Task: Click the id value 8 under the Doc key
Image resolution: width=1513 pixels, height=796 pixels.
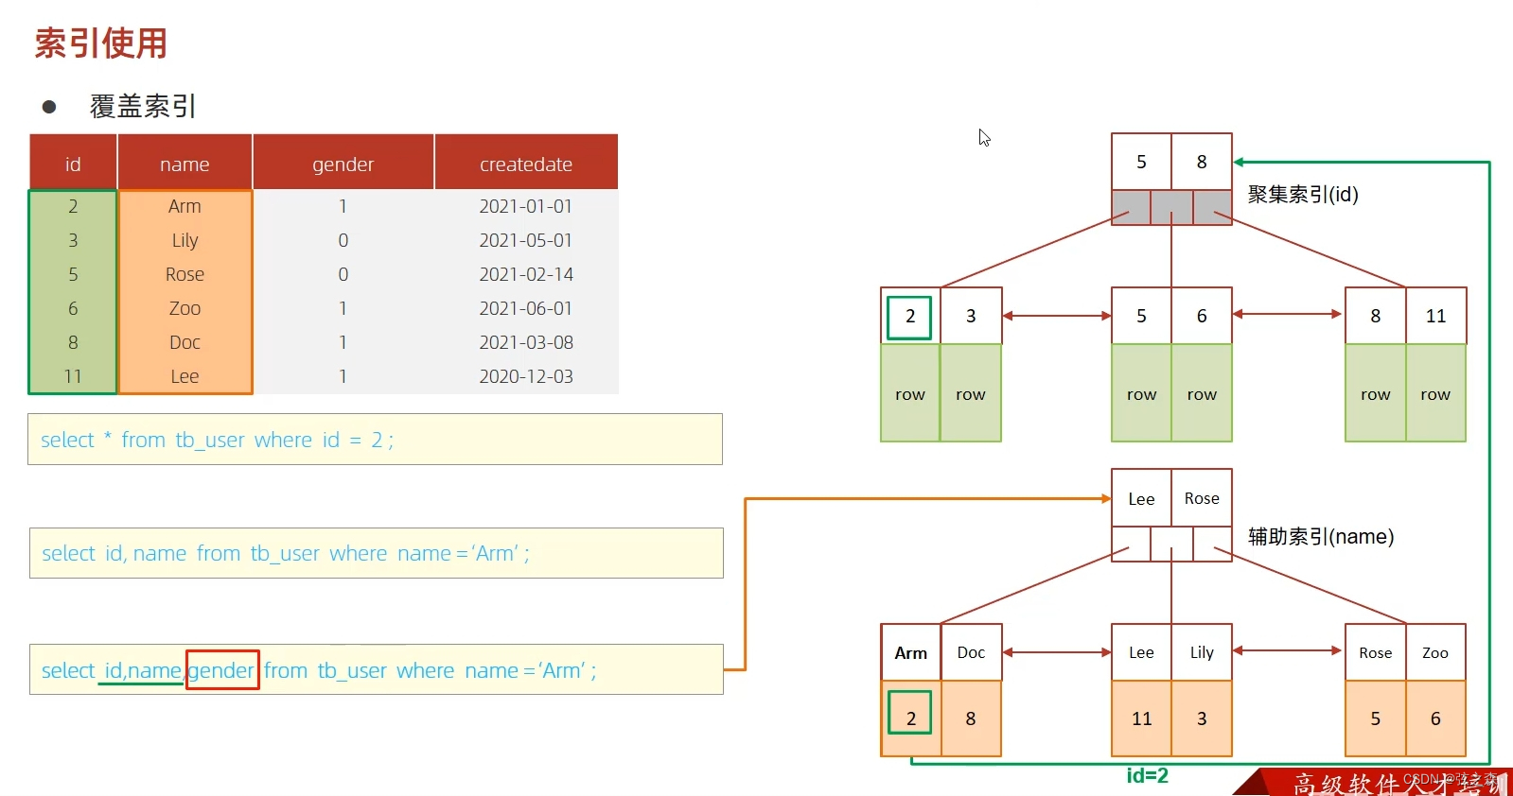Action: click(971, 718)
